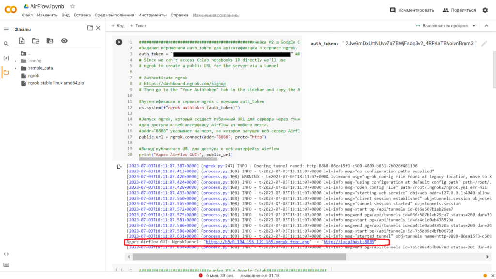Close the bottom status bar
The image size is (496, 279).
pyautogui.click(x=492, y=276)
